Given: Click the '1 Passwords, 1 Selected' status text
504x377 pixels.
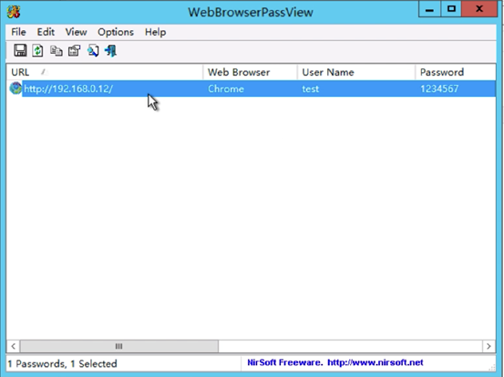Looking at the screenshot, I should [x=62, y=364].
